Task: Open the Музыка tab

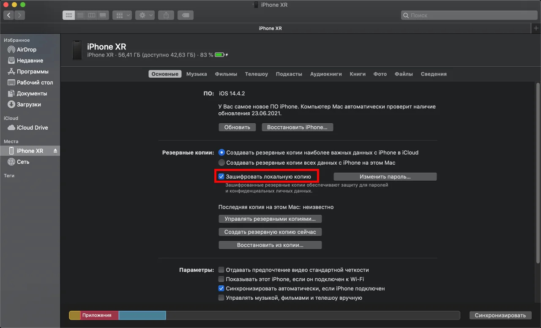Action: click(197, 74)
